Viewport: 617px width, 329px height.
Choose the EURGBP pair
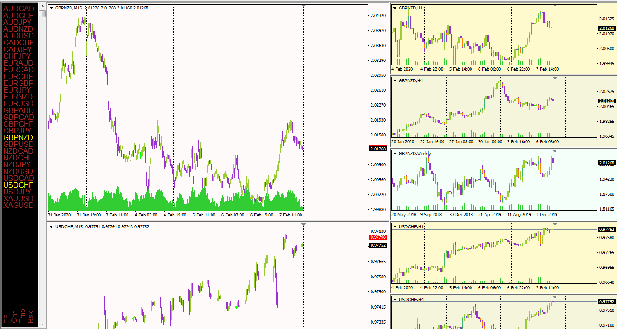pos(19,83)
